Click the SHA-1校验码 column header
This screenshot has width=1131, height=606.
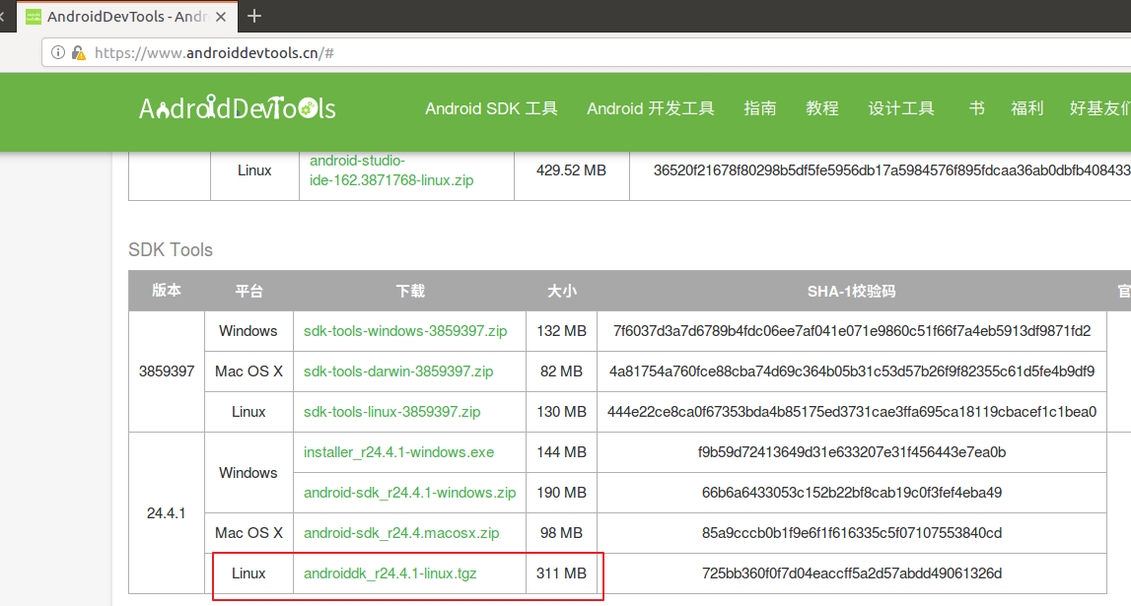[851, 291]
